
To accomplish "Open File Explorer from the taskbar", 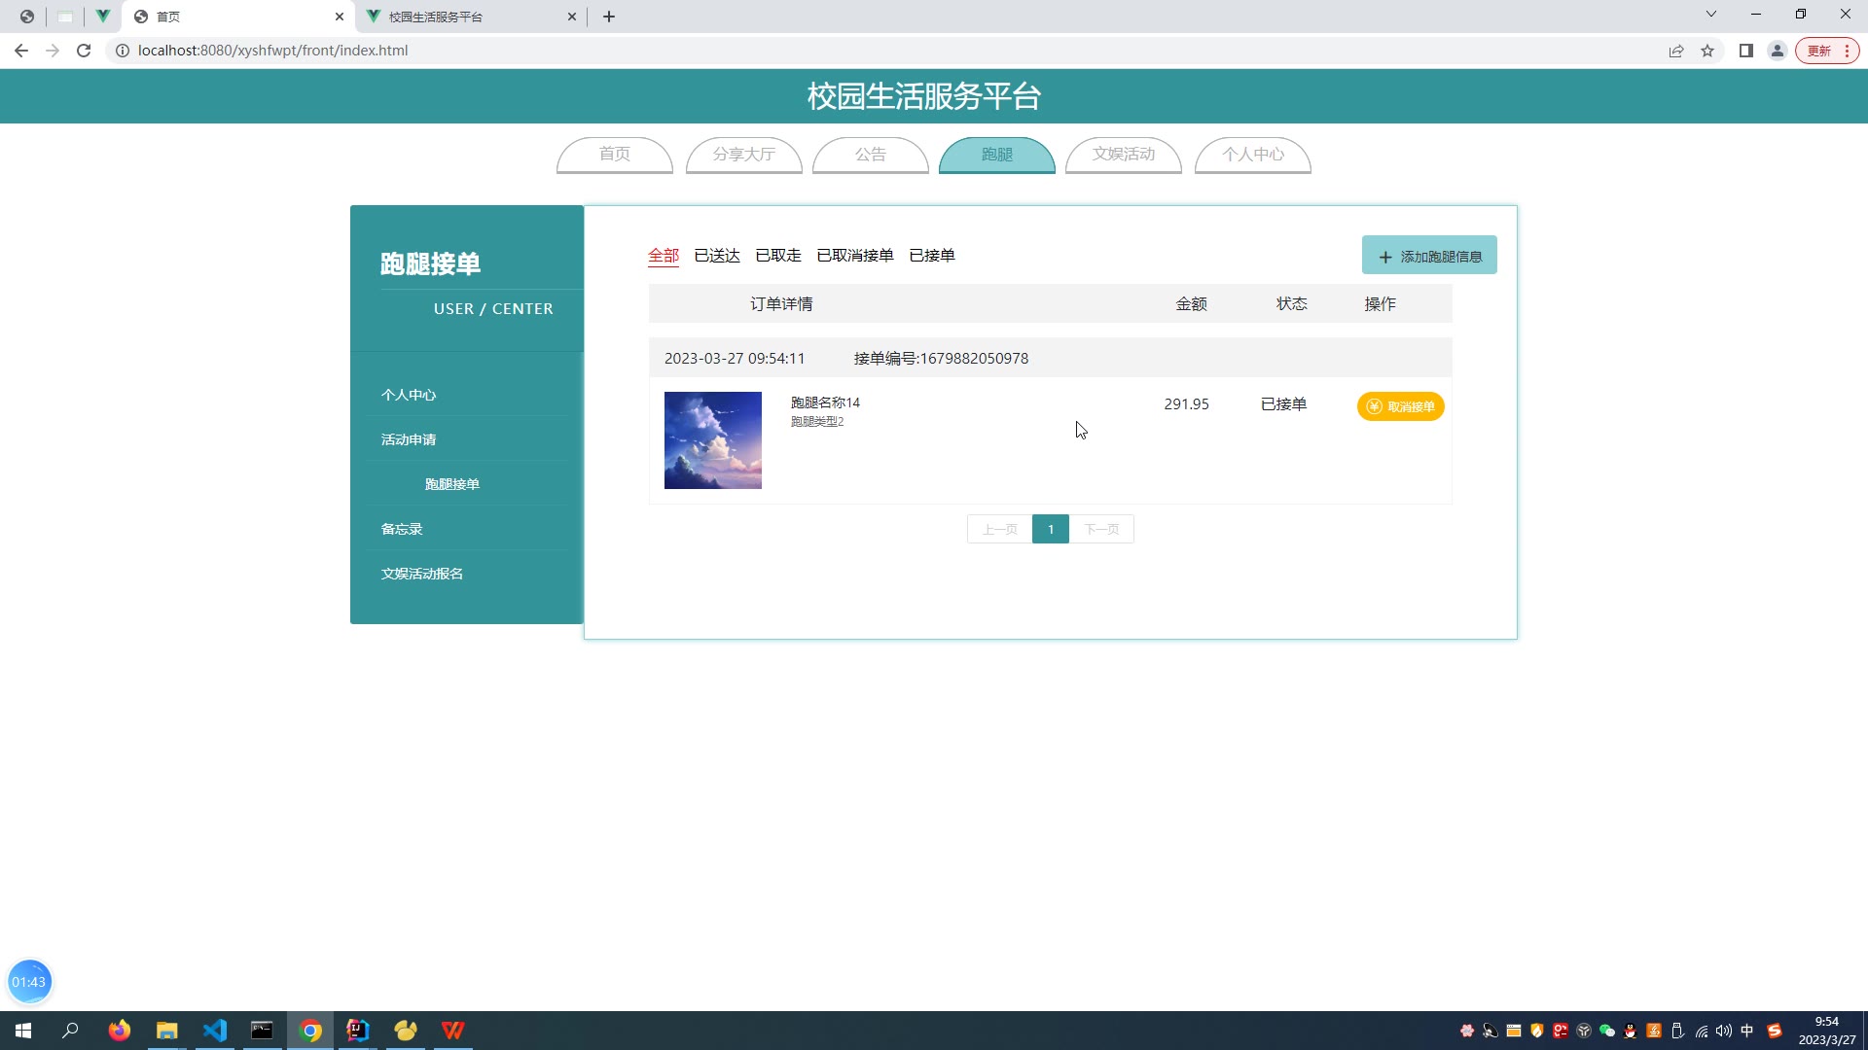I will 167,1031.
